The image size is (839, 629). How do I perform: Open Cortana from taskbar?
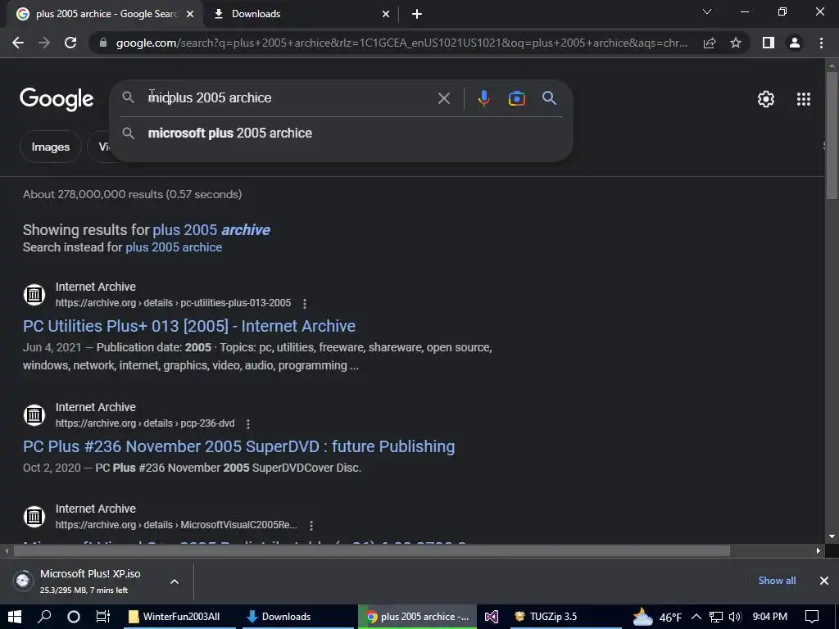(x=74, y=617)
